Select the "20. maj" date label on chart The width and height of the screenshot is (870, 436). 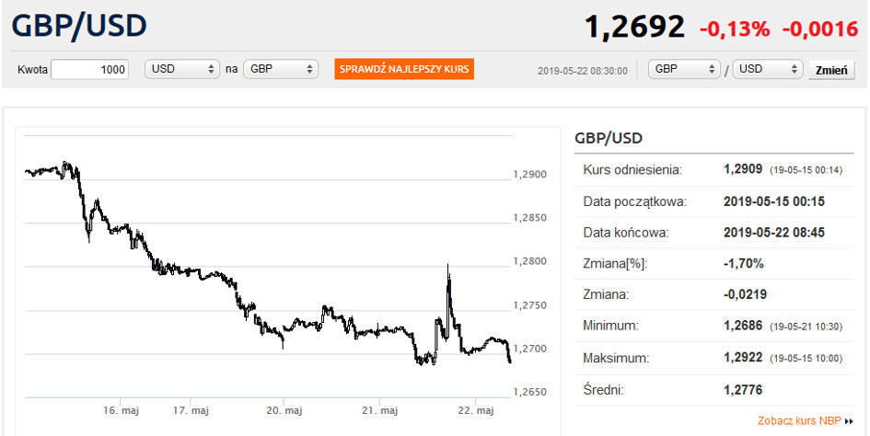[x=284, y=410]
